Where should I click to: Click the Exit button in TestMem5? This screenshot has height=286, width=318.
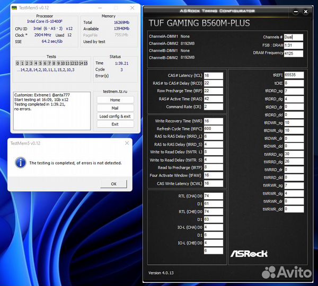click(115, 124)
